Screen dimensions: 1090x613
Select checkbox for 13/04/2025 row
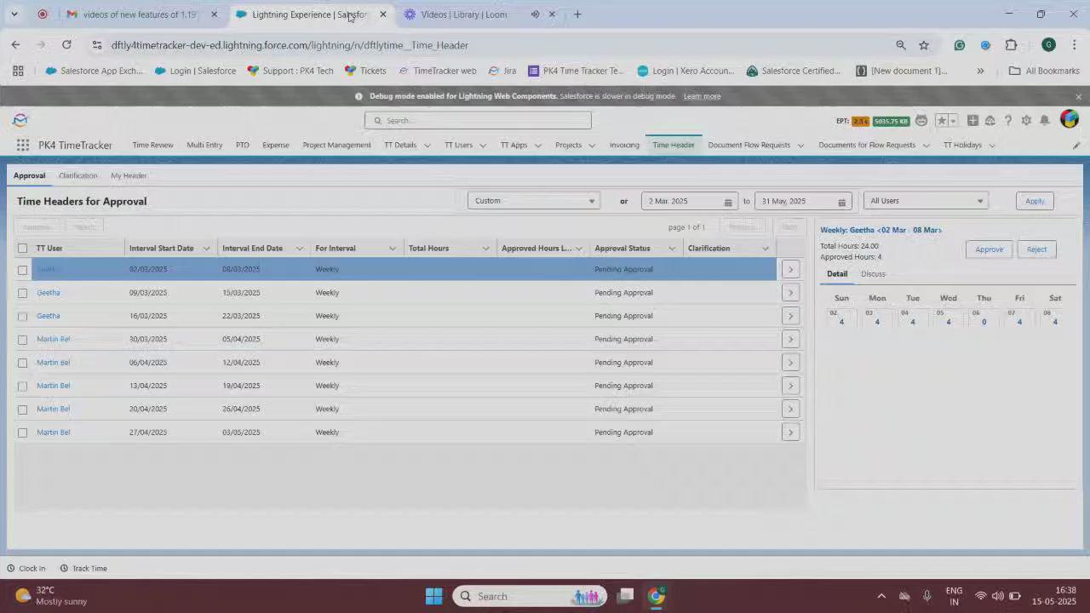click(x=23, y=386)
